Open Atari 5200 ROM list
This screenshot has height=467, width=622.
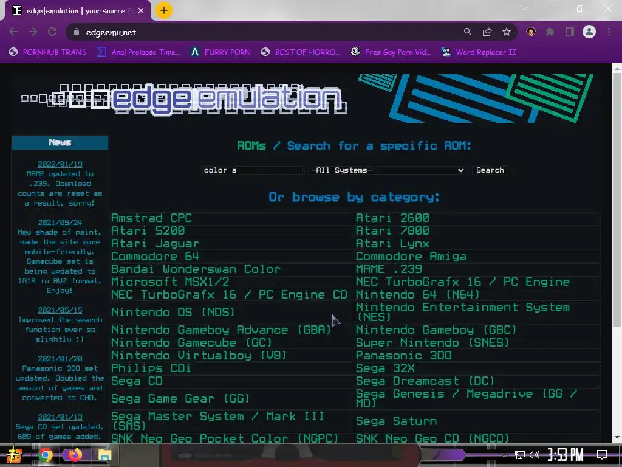pos(148,230)
